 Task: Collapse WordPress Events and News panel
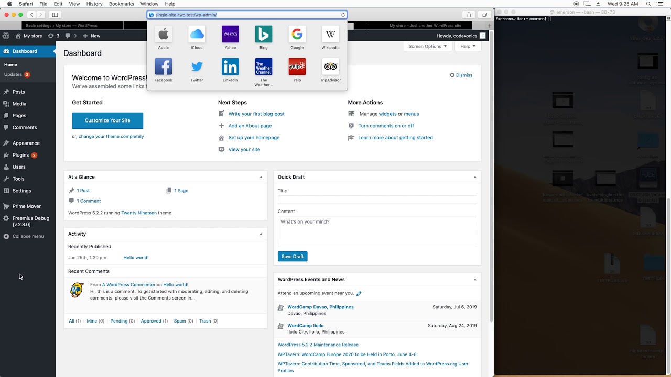click(475, 279)
